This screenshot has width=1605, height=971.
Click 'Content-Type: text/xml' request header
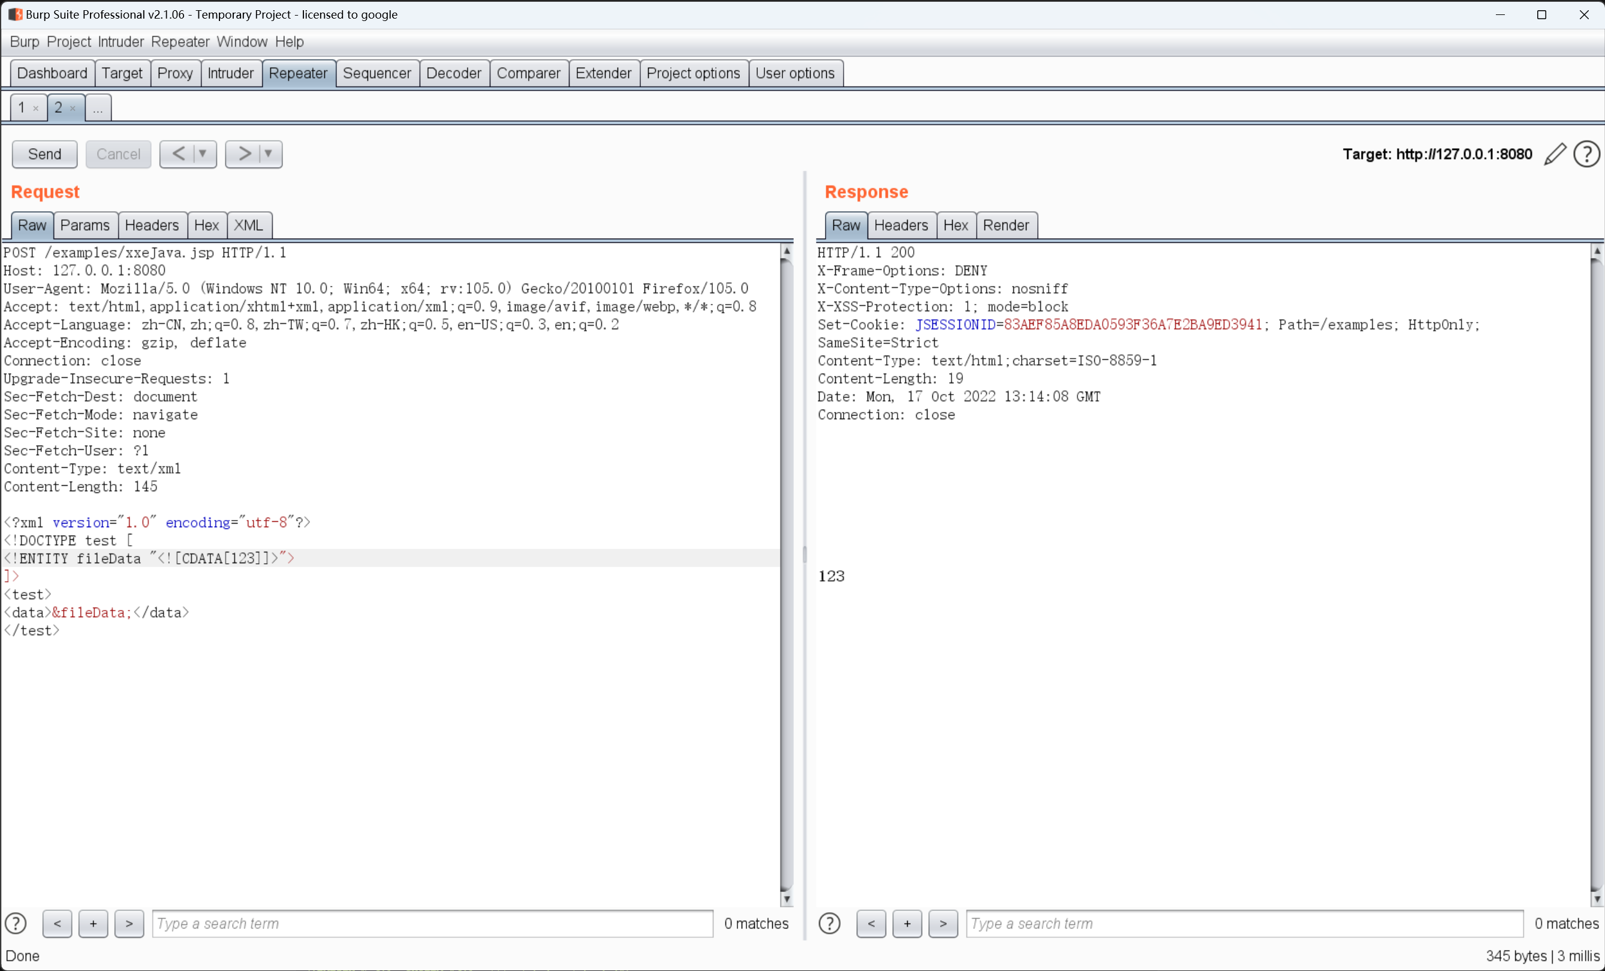92,468
